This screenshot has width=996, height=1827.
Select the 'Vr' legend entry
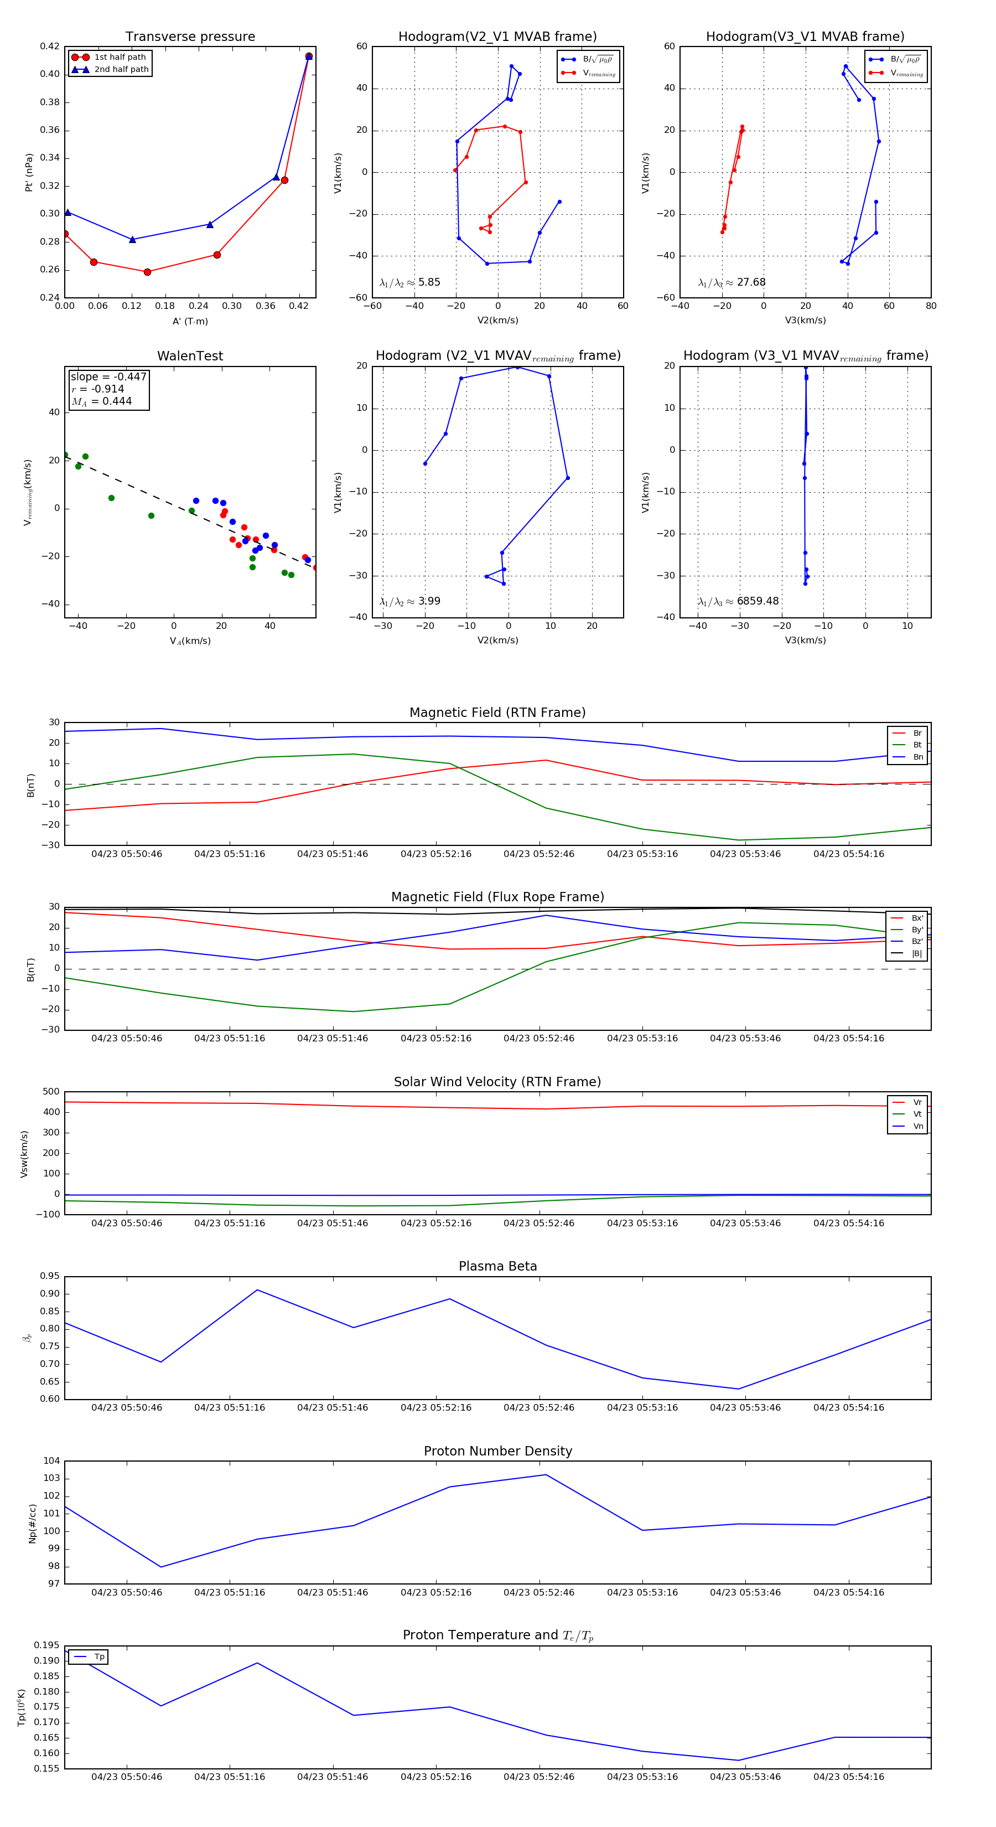(x=907, y=1102)
